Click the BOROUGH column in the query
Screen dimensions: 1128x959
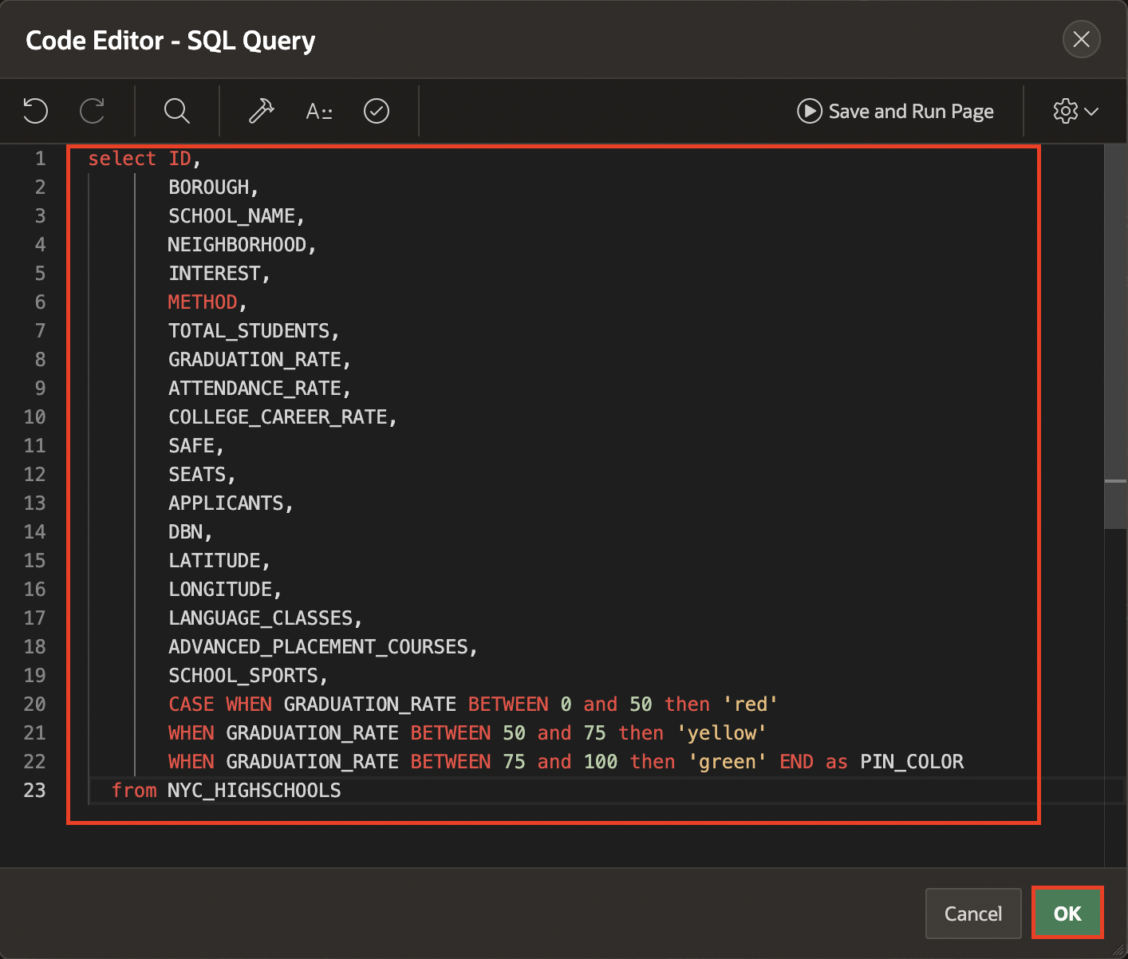point(209,187)
